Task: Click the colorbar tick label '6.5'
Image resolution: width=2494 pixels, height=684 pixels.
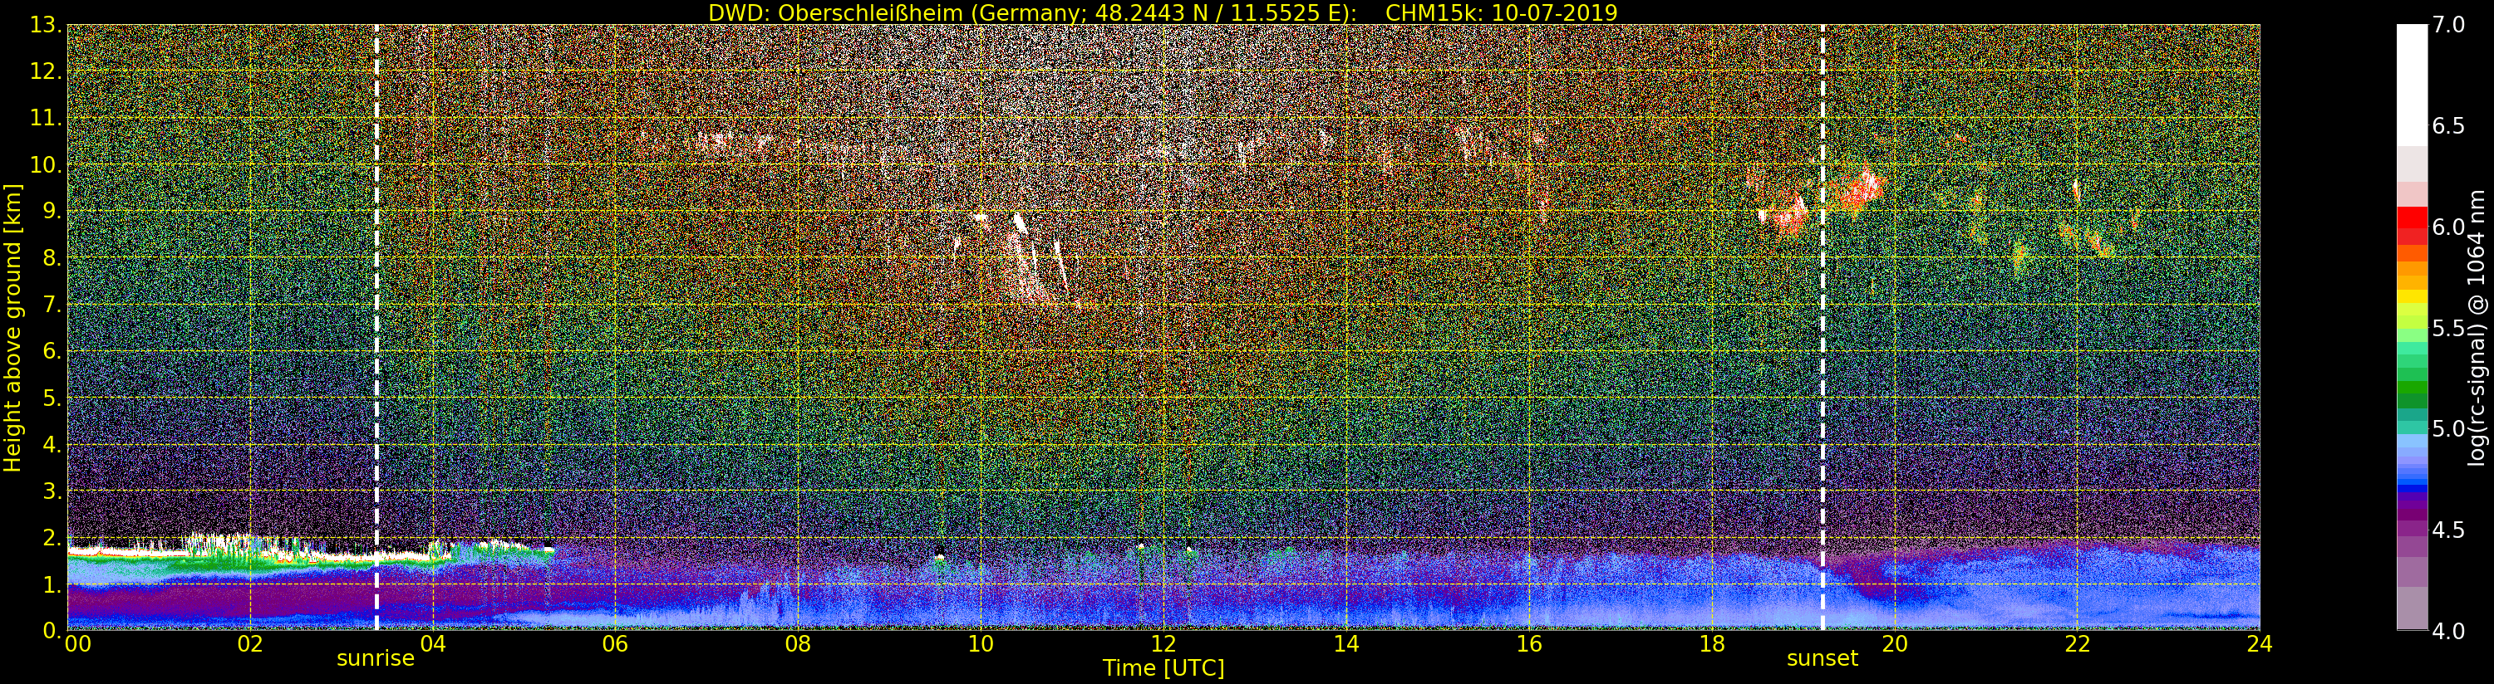Action: (x=2448, y=126)
